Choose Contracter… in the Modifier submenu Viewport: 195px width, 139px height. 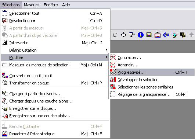click(152, 58)
